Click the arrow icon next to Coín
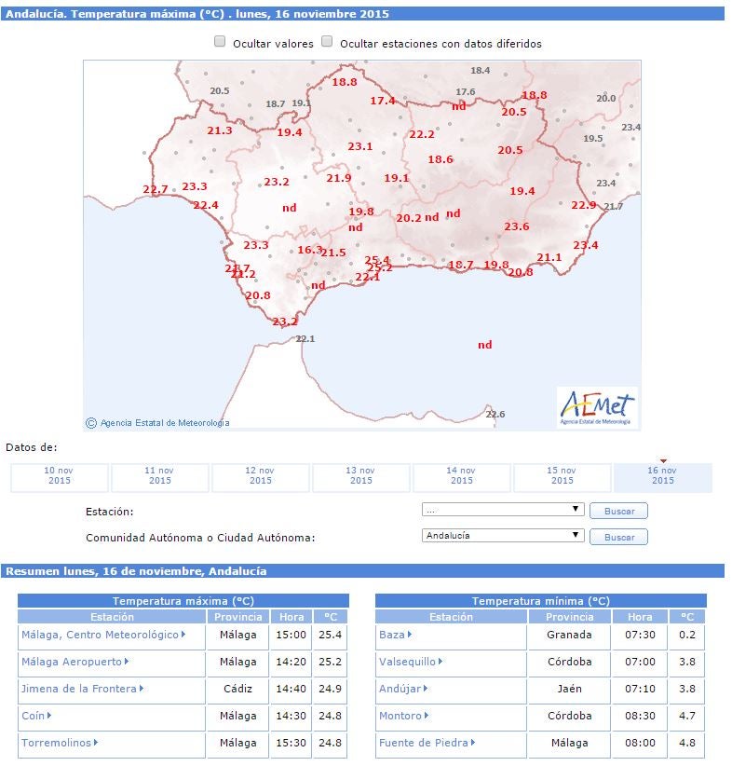Screen dimensions: 732x766 49,716
